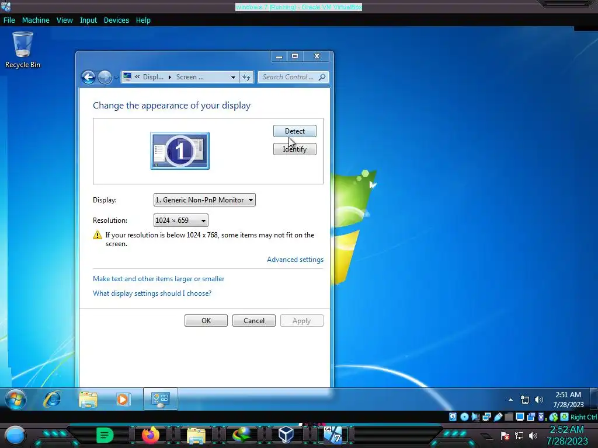The image size is (598, 448).
Task: Click the search magnifier icon
Action: coord(322,77)
